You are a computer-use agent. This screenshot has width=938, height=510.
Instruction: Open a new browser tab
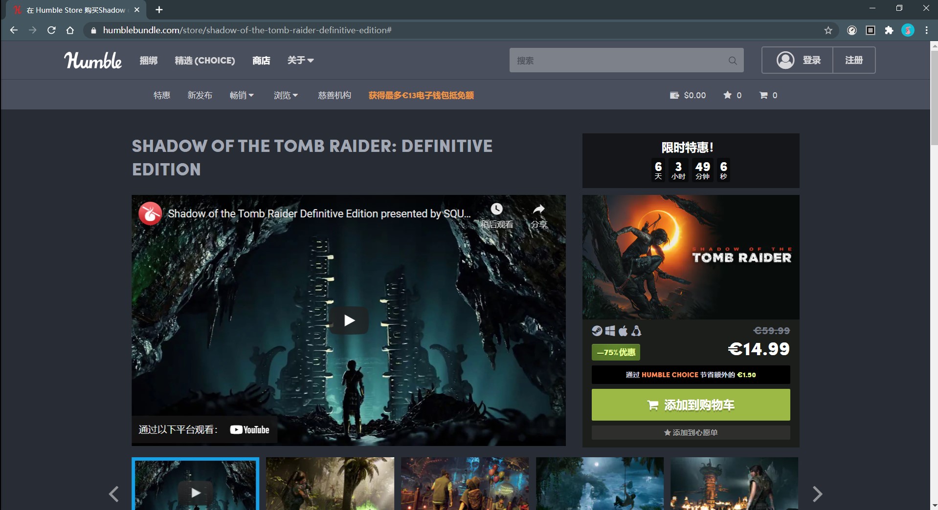click(159, 10)
